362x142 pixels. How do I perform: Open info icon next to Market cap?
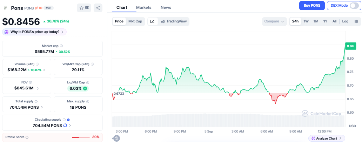[61, 46]
